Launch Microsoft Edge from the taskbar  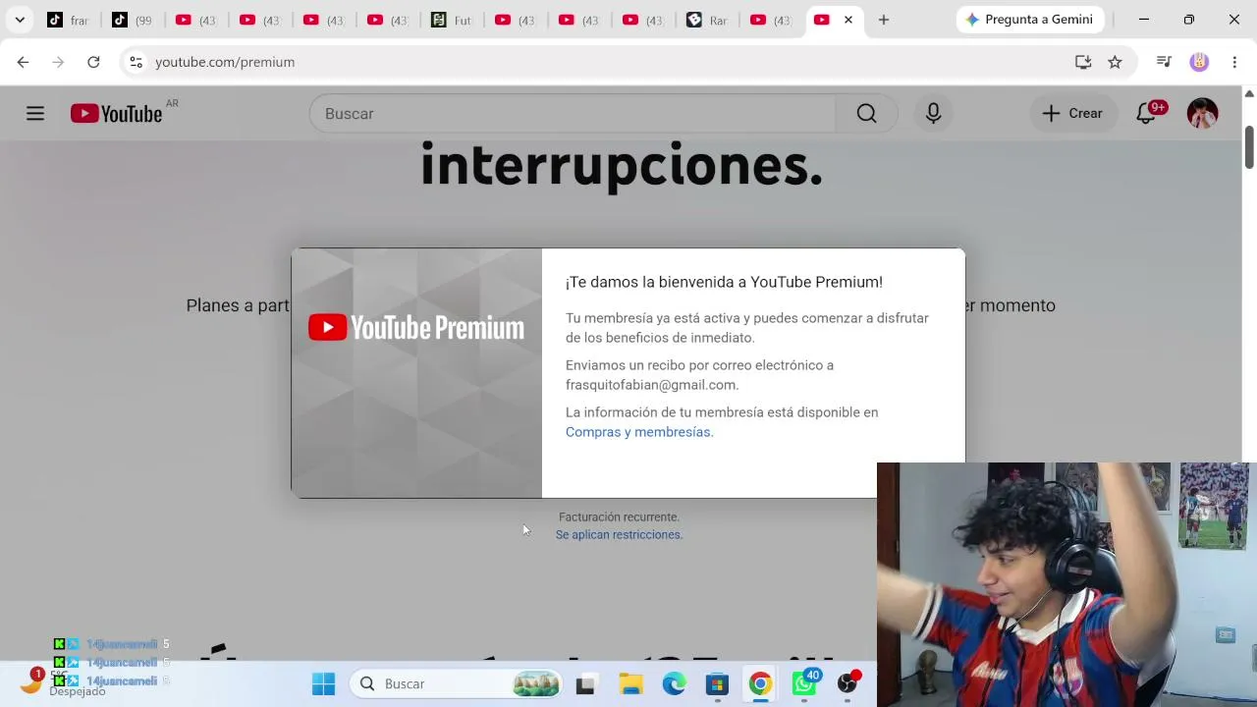click(x=674, y=683)
